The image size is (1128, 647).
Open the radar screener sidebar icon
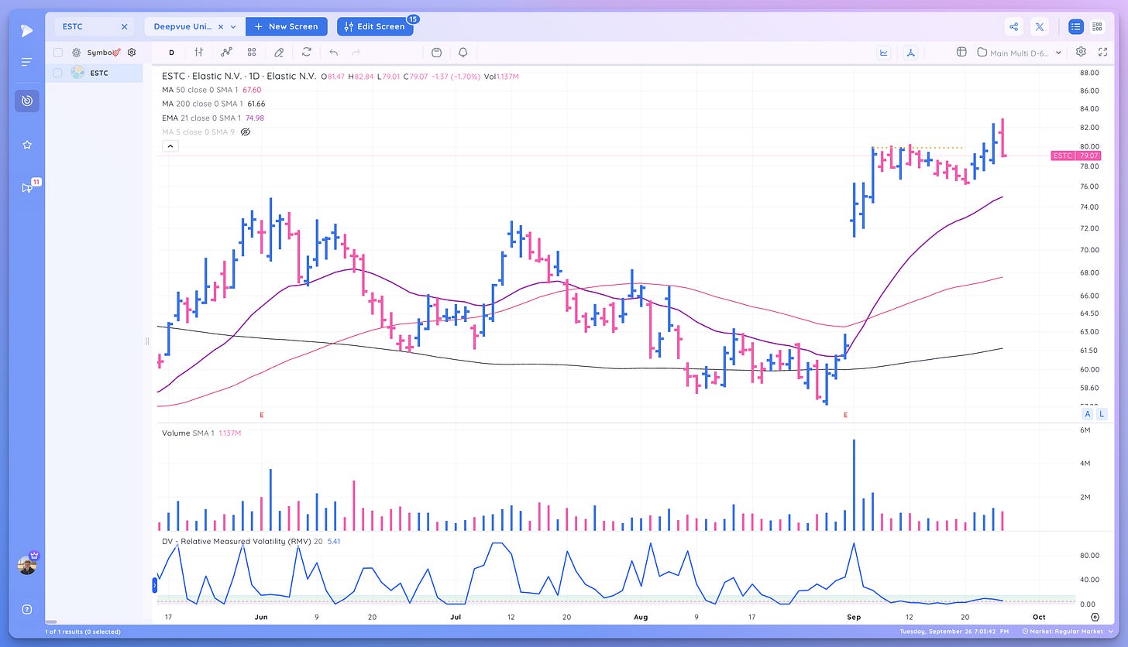point(27,101)
